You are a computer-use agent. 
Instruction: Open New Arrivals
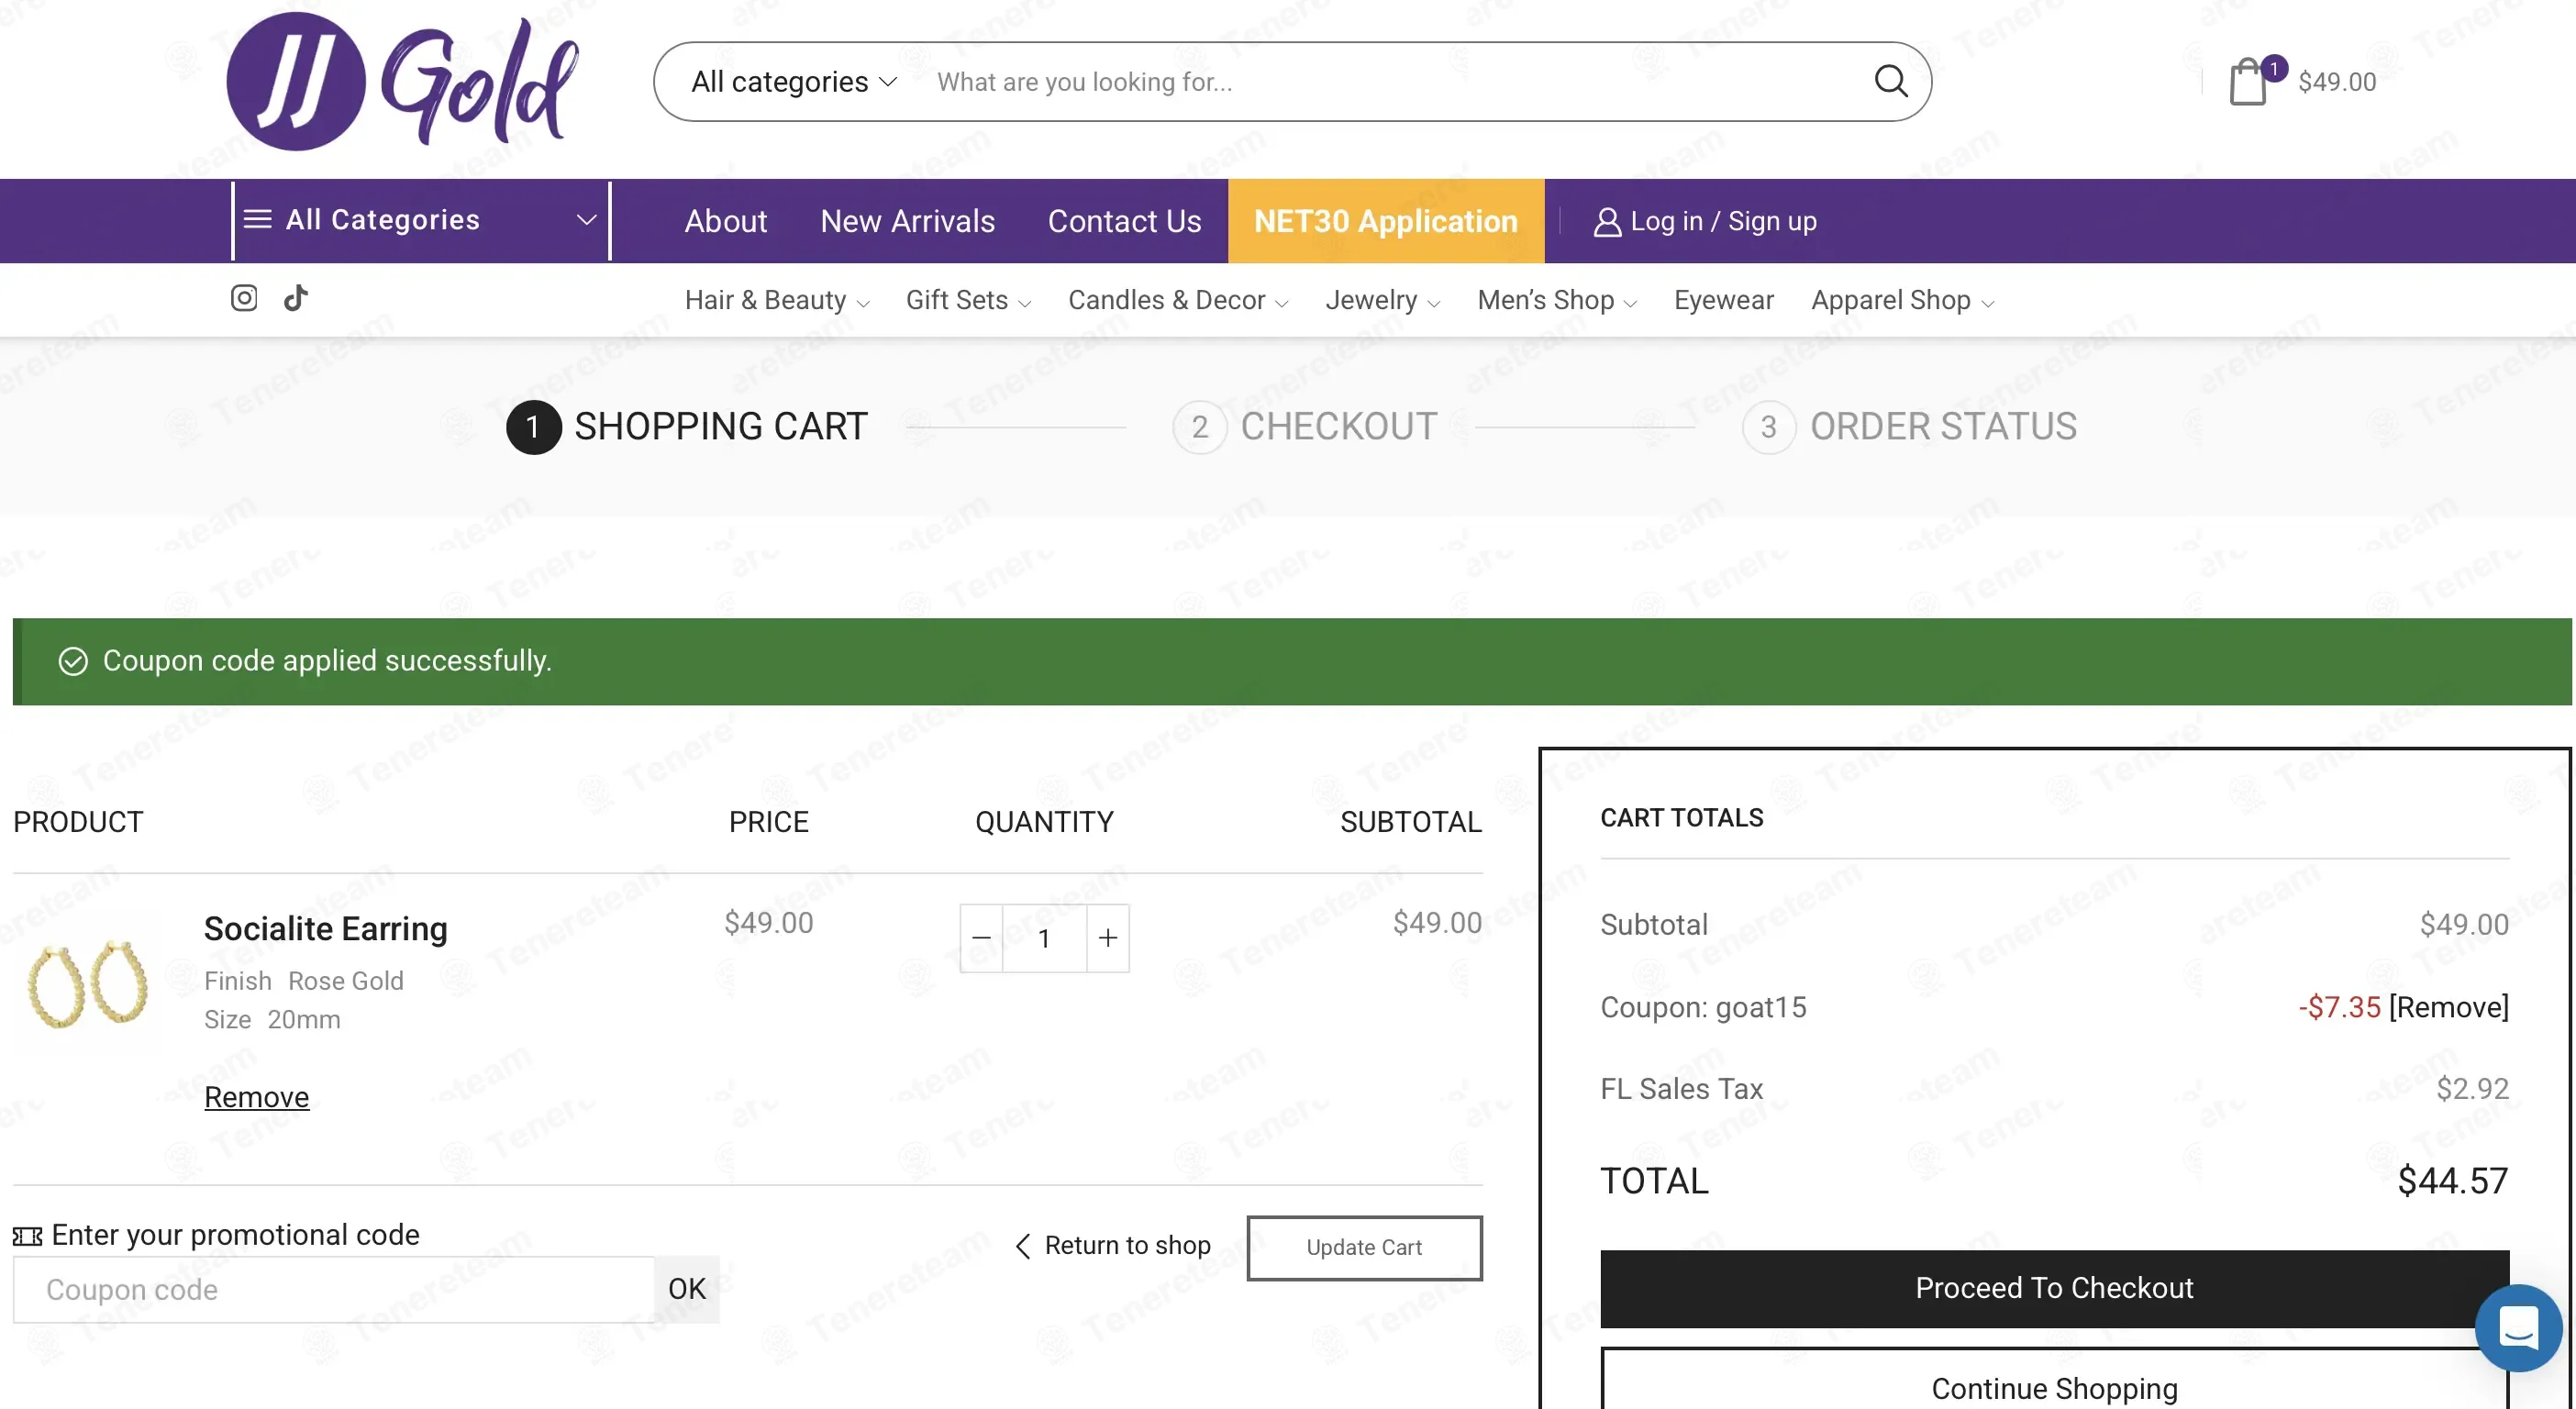tap(908, 221)
